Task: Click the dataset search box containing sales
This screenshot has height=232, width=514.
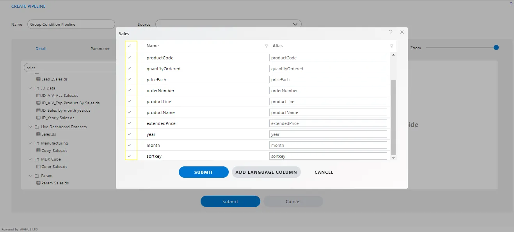Action: pyautogui.click(x=70, y=68)
